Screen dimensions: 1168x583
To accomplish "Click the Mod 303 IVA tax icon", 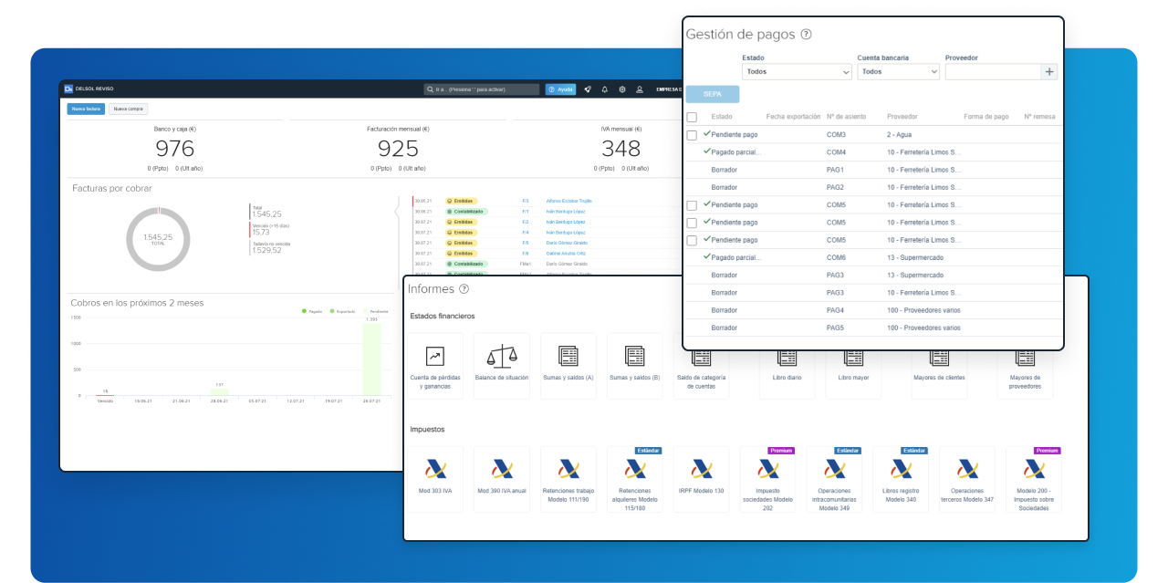I will point(435,469).
